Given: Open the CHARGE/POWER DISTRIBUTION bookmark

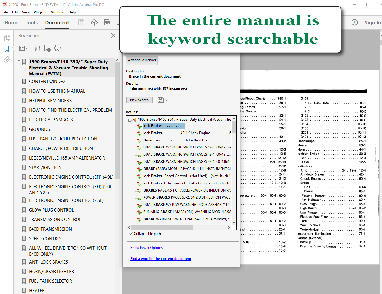Looking at the screenshot, I should pos(61,148).
